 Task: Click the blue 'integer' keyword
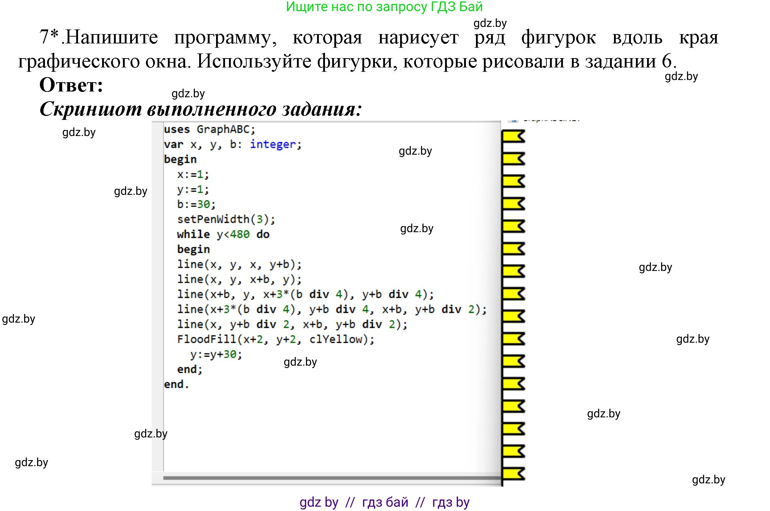tap(272, 144)
